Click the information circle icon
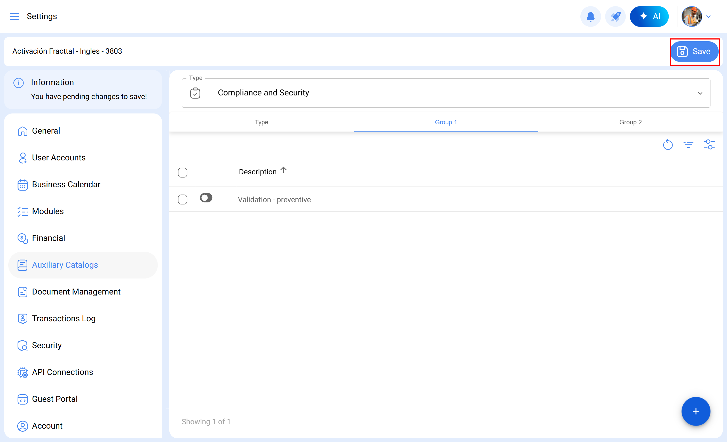The width and height of the screenshot is (727, 442). [19, 83]
